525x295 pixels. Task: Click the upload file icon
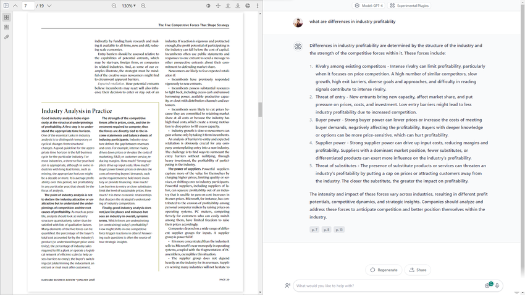point(228,6)
